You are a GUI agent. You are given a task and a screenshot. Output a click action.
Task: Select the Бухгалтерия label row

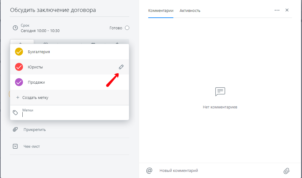(x=70, y=52)
